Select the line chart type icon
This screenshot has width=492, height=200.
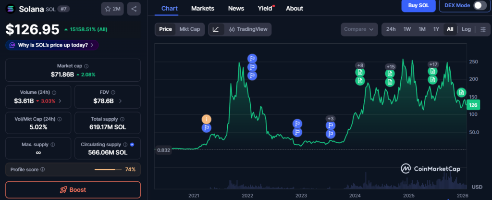click(216, 29)
